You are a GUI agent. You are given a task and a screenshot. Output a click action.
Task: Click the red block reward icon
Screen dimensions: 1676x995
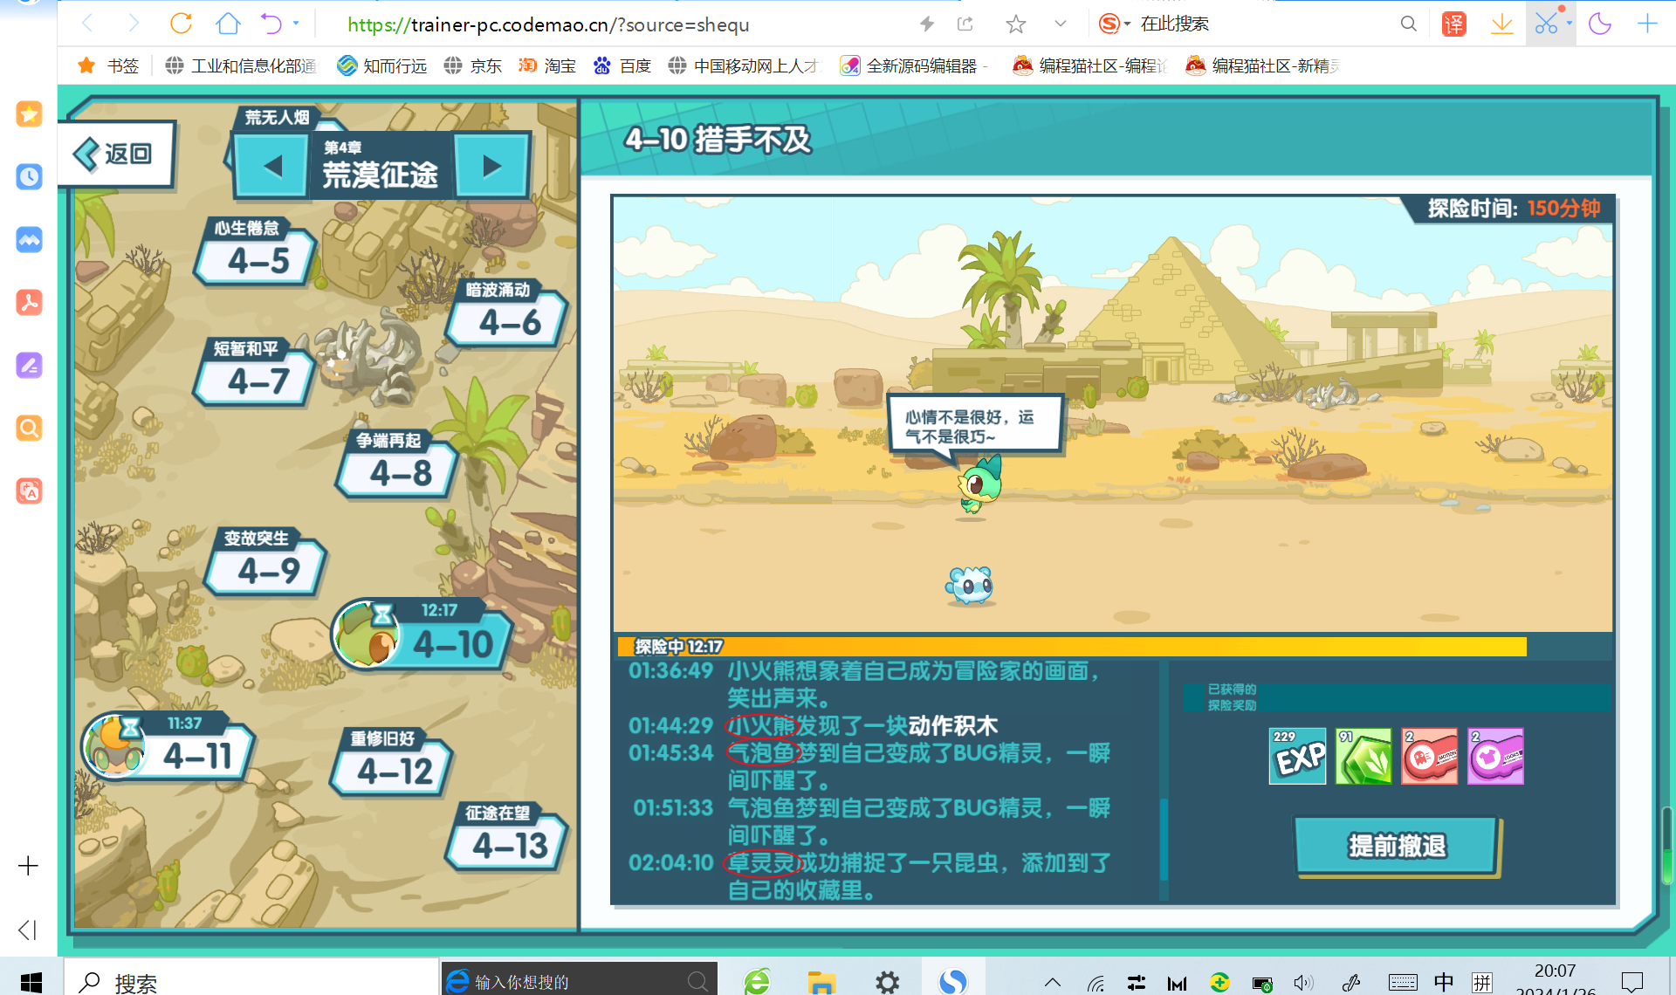(1430, 756)
